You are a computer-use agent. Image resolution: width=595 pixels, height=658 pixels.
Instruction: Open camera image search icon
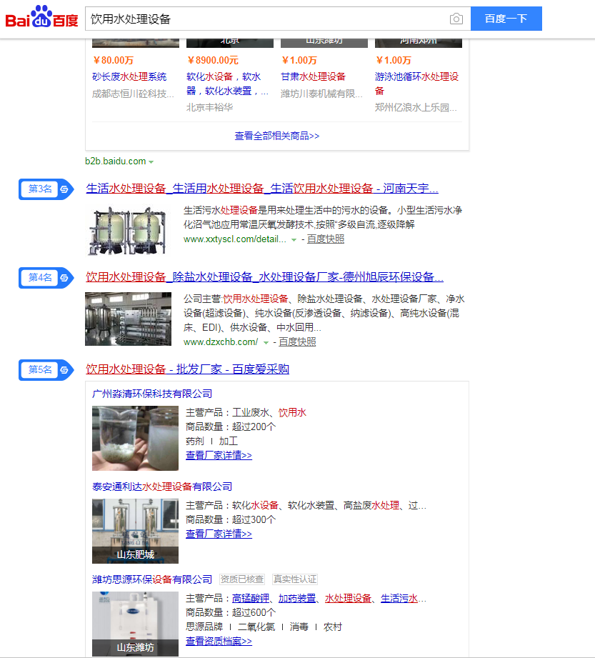click(456, 19)
